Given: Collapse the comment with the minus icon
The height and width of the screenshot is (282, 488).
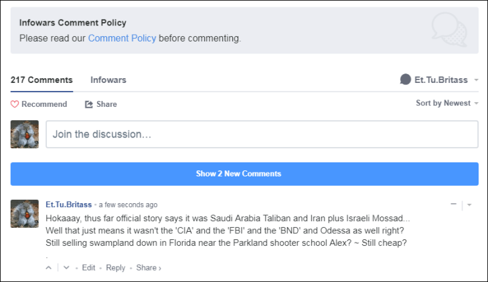Looking at the screenshot, I should pos(453,204).
